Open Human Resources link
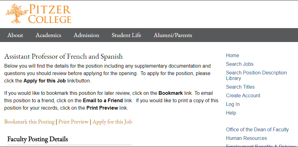 click(x=246, y=138)
